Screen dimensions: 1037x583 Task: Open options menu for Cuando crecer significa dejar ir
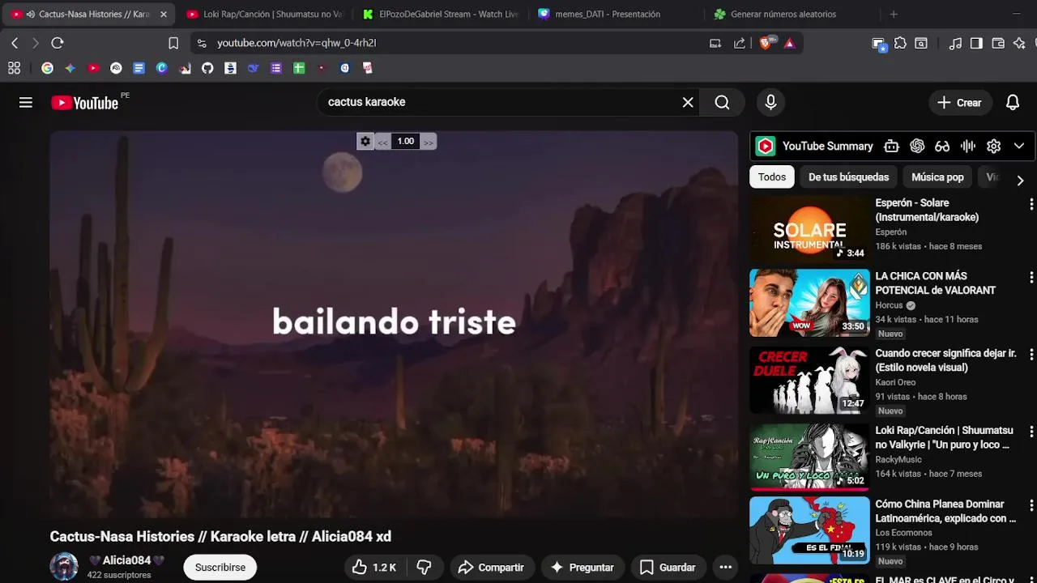(1031, 354)
